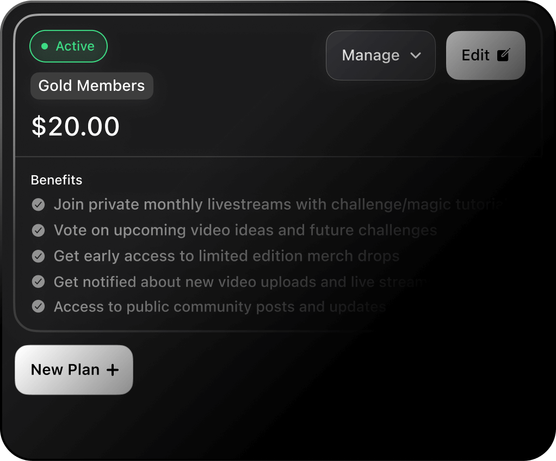The height and width of the screenshot is (461, 556).
Task: Click checkmark beside public community posts benefit
Action: pos(38,306)
